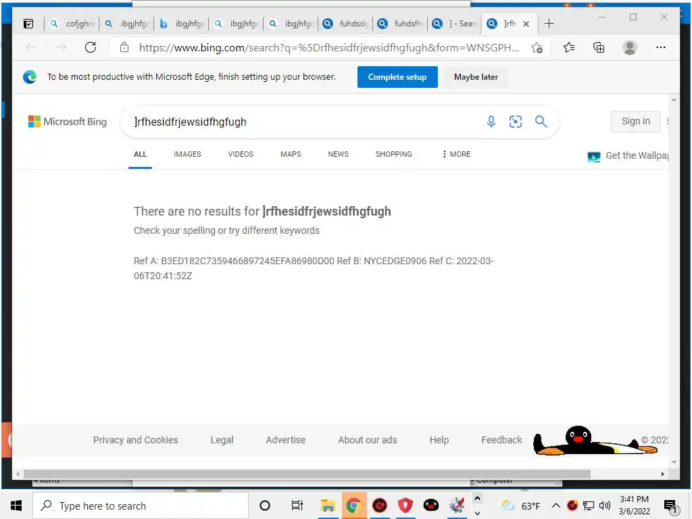The height and width of the screenshot is (519, 692).
Task: Open the weather widget showing 63°F
Action: (x=521, y=505)
